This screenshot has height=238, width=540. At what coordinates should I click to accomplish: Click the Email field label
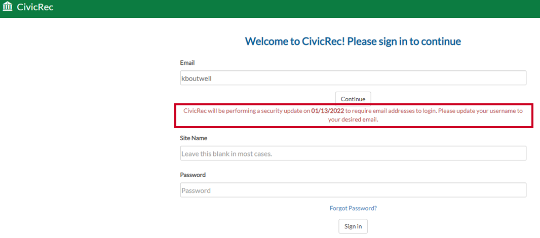pyautogui.click(x=187, y=63)
